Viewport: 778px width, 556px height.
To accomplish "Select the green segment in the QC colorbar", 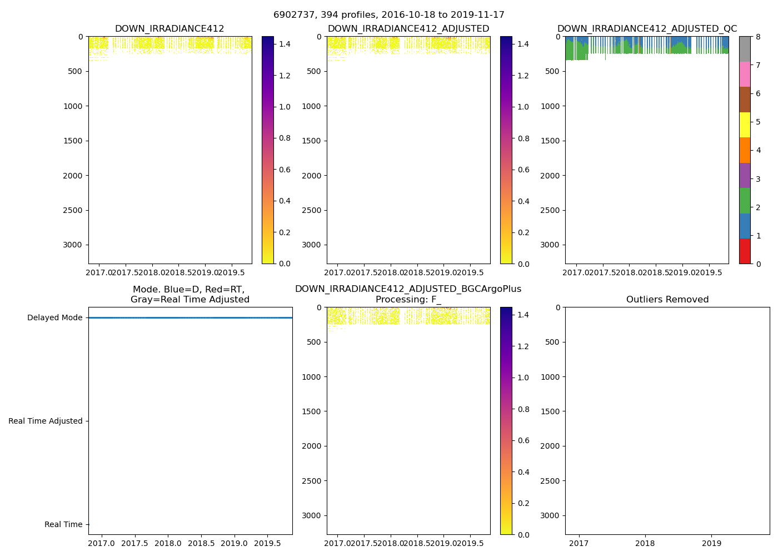I will [745, 201].
